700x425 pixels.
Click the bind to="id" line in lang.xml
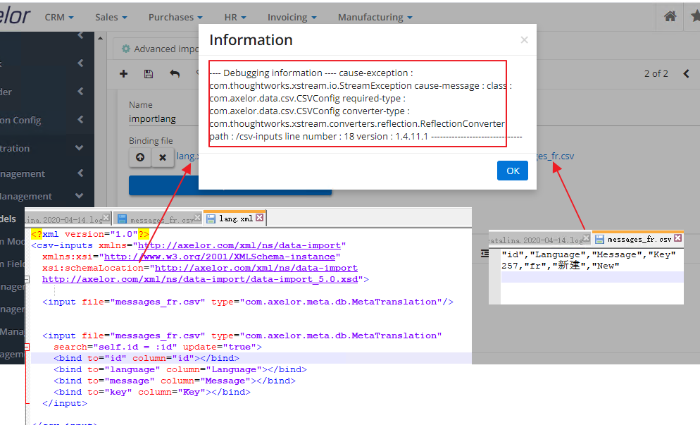[146, 358]
